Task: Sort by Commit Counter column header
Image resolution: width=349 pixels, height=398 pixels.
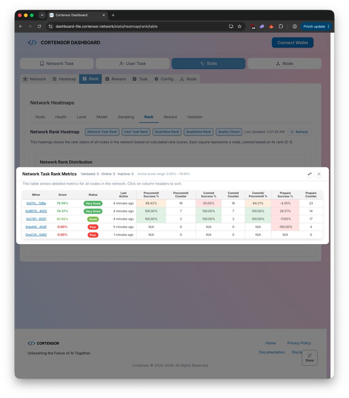Action: pyautogui.click(x=233, y=195)
